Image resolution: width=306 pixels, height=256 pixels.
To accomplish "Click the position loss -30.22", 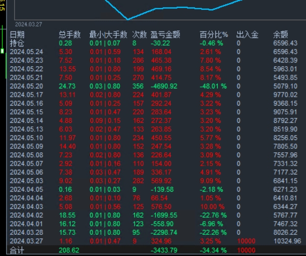I will click(160, 43).
